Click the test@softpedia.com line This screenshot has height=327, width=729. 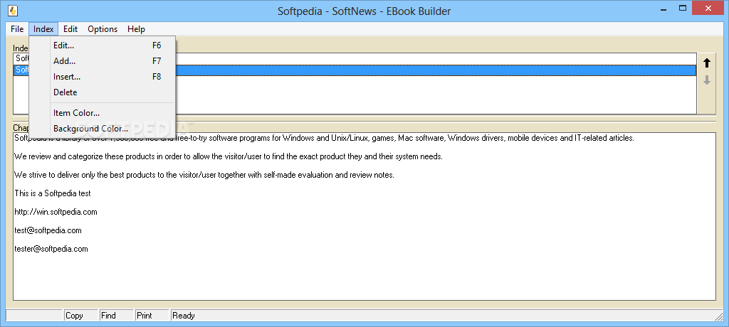[48, 230]
